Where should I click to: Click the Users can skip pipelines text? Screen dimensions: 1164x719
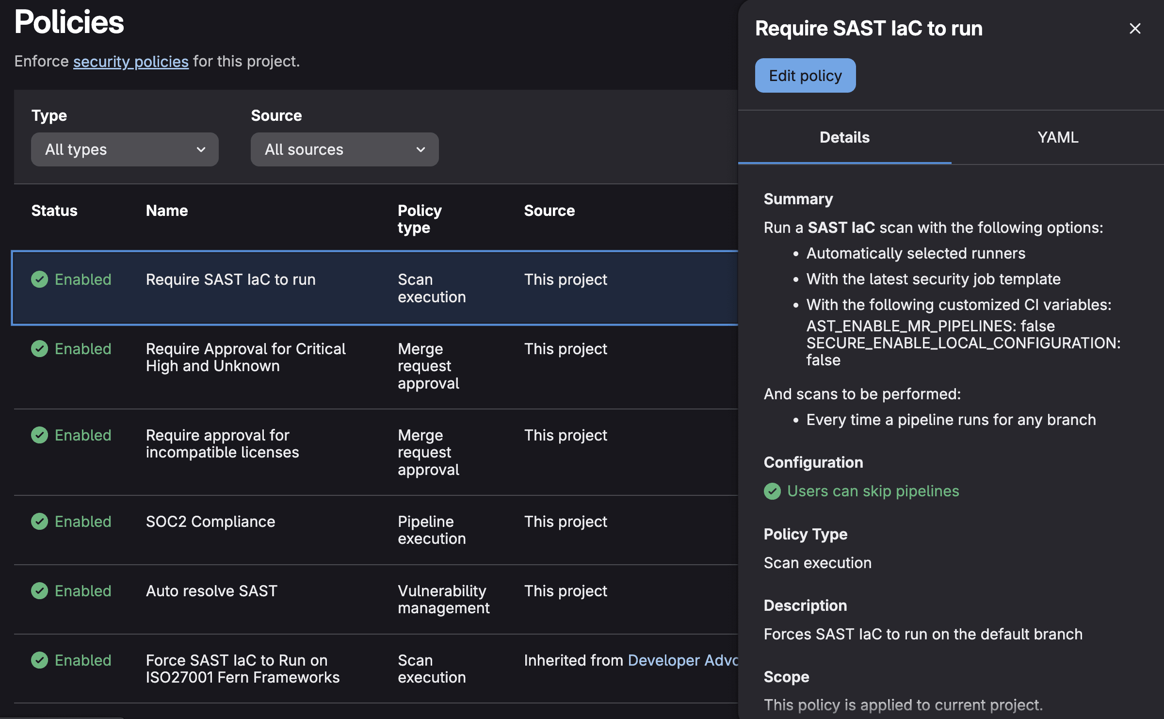pos(873,491)
